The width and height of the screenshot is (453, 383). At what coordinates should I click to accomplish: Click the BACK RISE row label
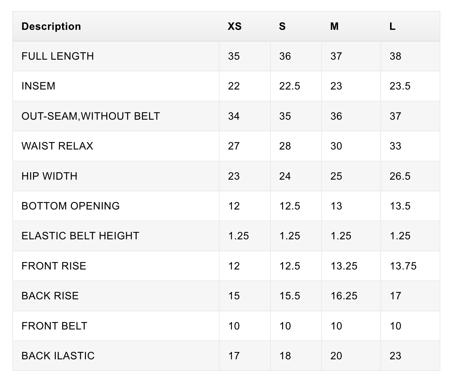point(50,296)
